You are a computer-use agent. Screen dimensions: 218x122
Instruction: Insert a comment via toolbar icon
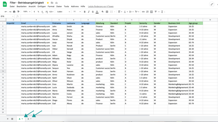point(147,12)
